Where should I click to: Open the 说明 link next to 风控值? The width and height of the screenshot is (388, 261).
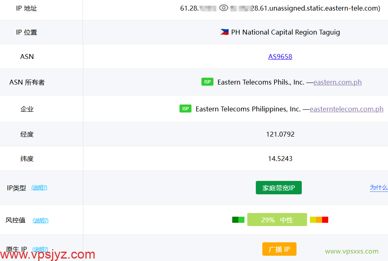[x=41, y=220]
